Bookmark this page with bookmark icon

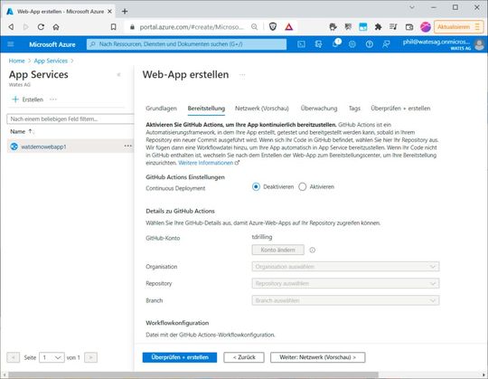click(113, 27)
